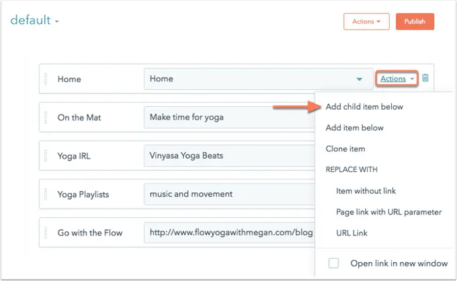Open the Actions dropdown in Home row
This screenshot has width=457, height=281.
pyautogui.click(x=397, y=79)
